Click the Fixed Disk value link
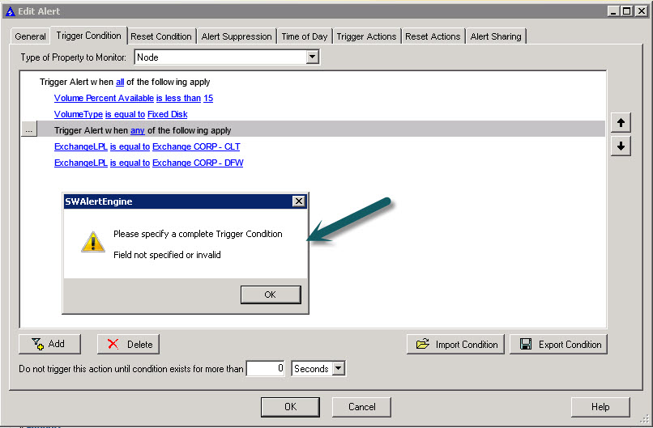 tap(168, 114)
